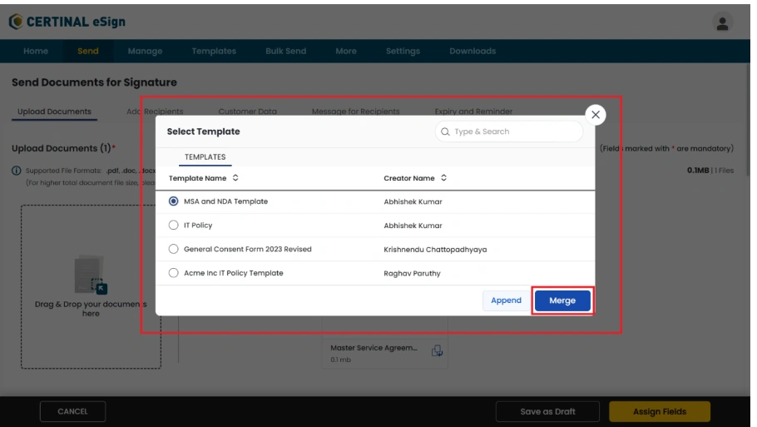The width and height of the screenshot is (757, 427).
Task: Click Krishnendu Chattopadhyaya creator name
Action: click(435, 250)
